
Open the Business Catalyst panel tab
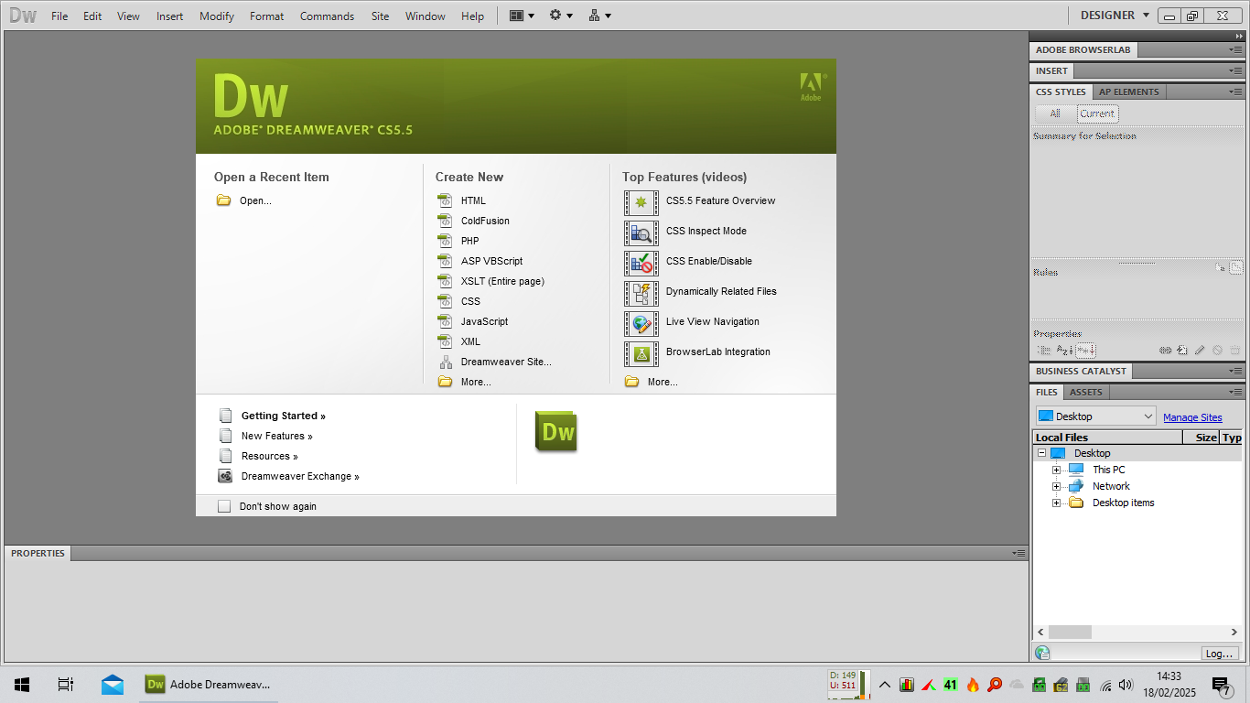1081,371
